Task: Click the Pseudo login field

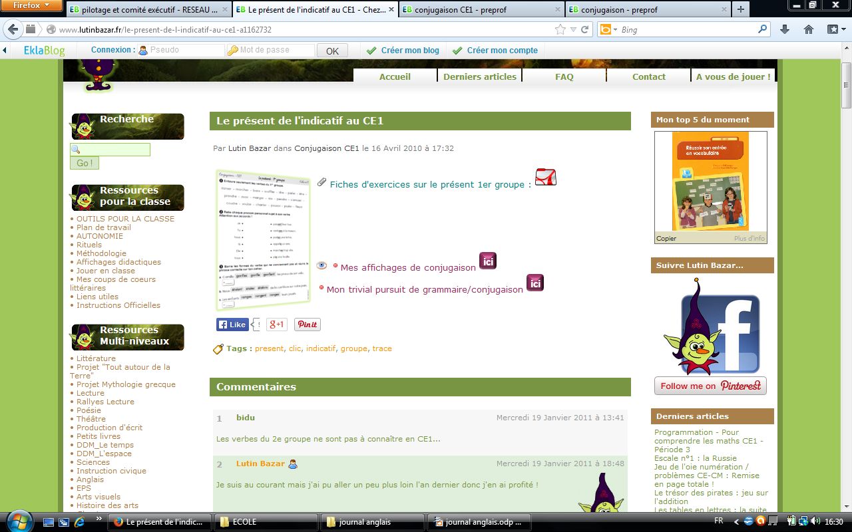Action: coord(181,51)
